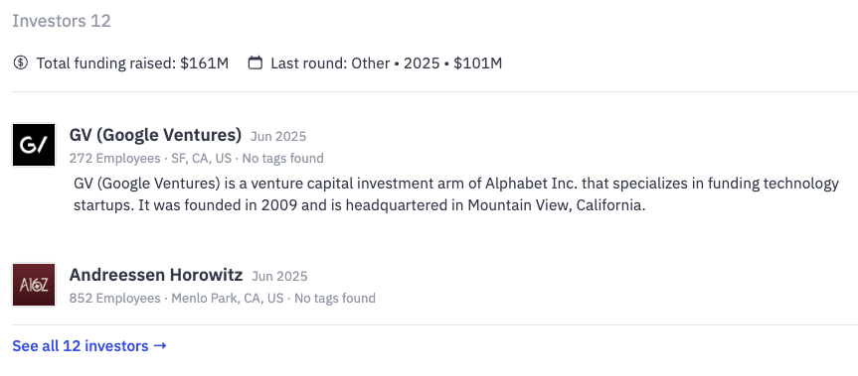
Task: Open the A16Z maroon logo thumbnail
Action: pyautogui.click(x=34, y=285)
